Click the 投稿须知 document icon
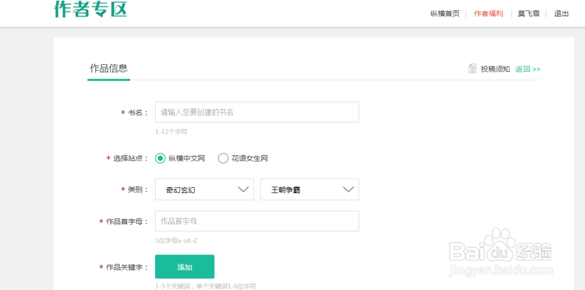 click(472, 68)
